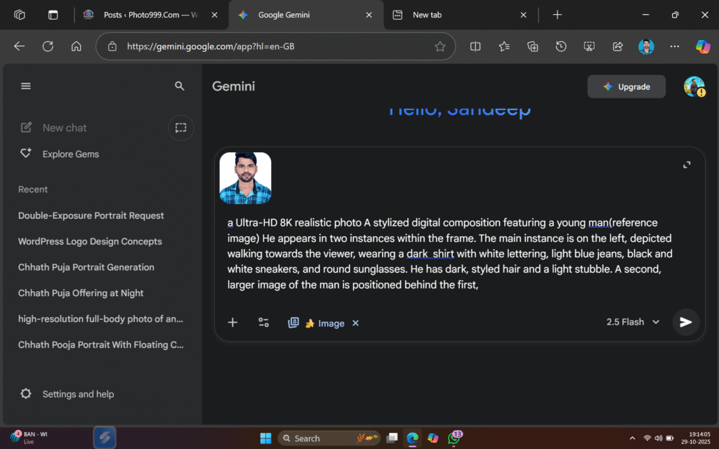The width and height of the screenshot is (719, 449).
Task: Add a file using the plus icon
Action: click(x=232, y=322)
